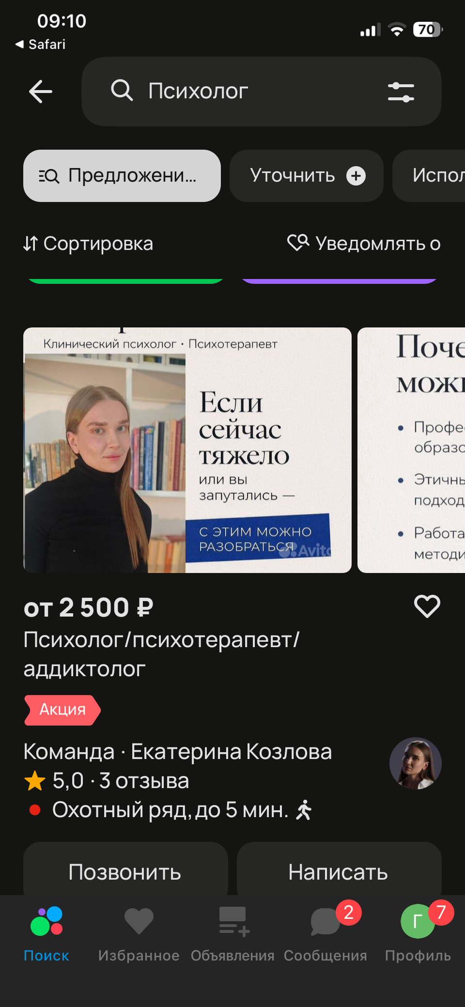Return to Safari via status bar link
The height and width of the screenshot is (1007, 465).
coord(41,45)
